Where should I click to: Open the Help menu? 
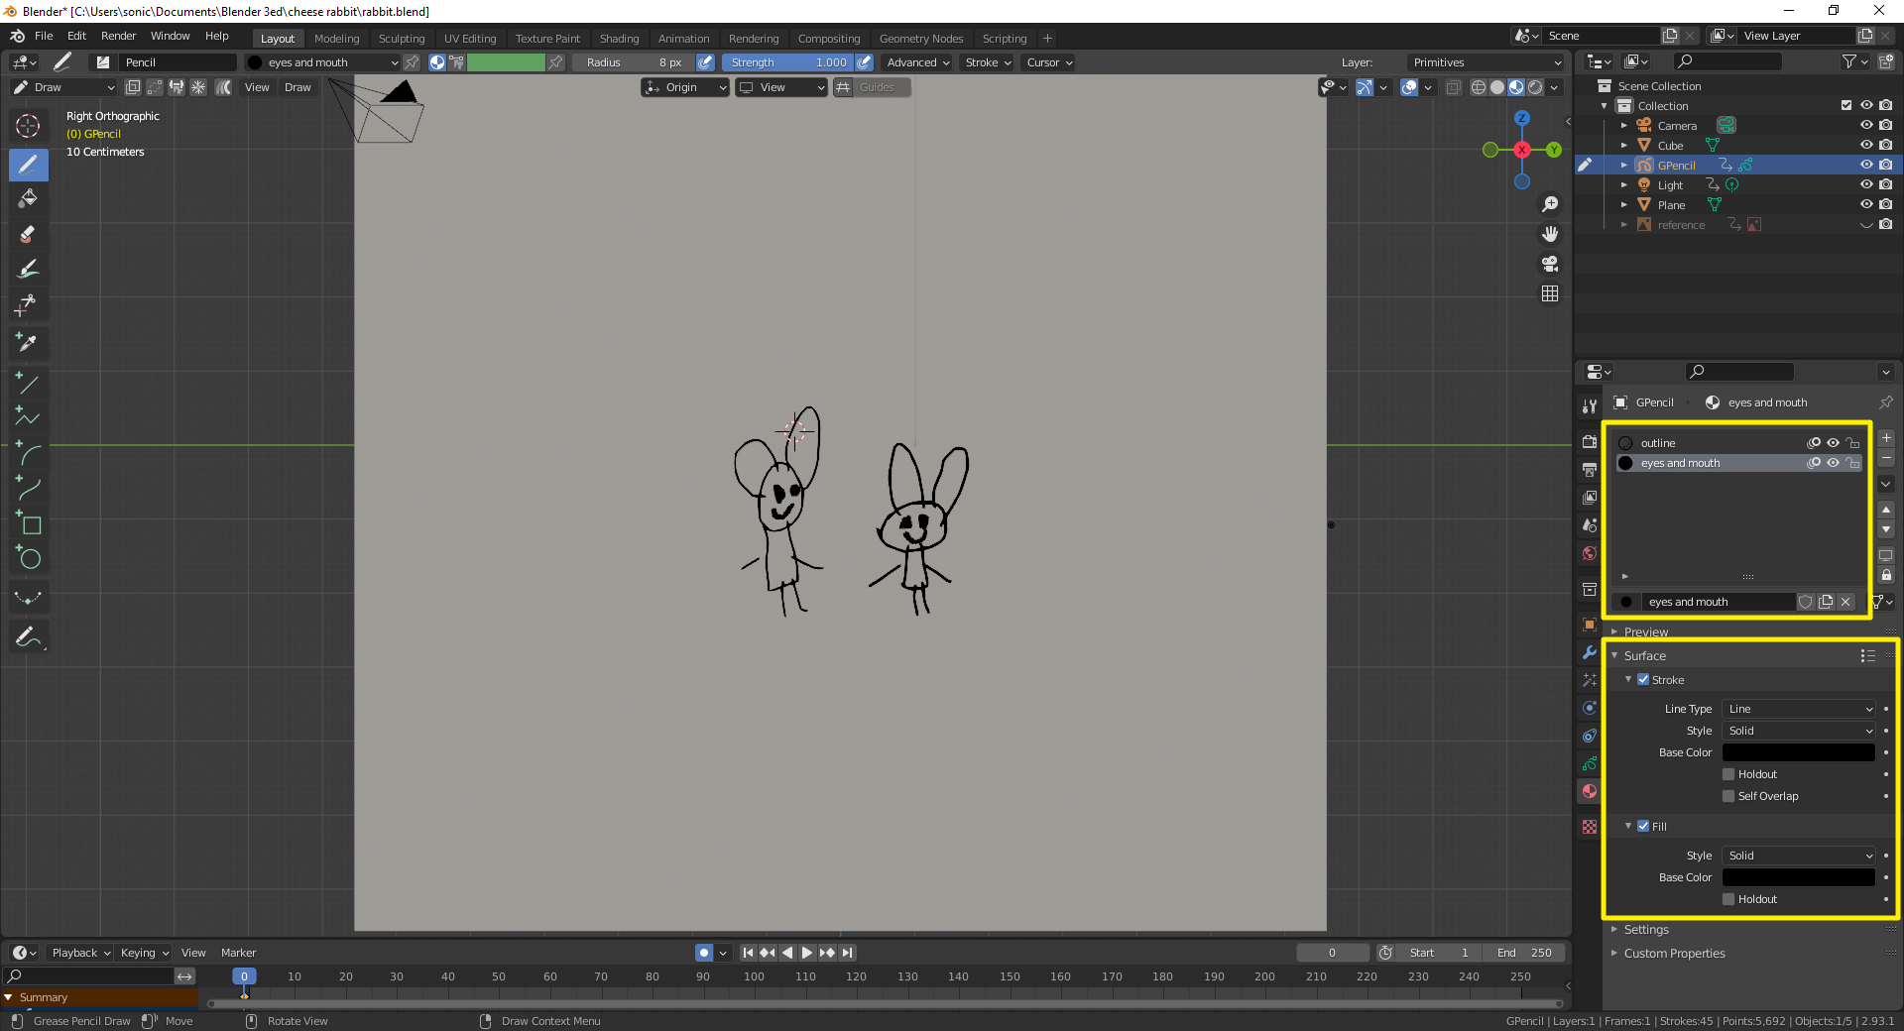217,36
